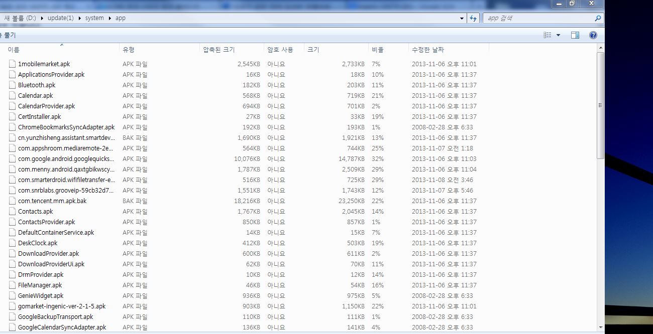Expand the arrow after system breadcrumb
653x334 pixels.
(x=110, y=18)
